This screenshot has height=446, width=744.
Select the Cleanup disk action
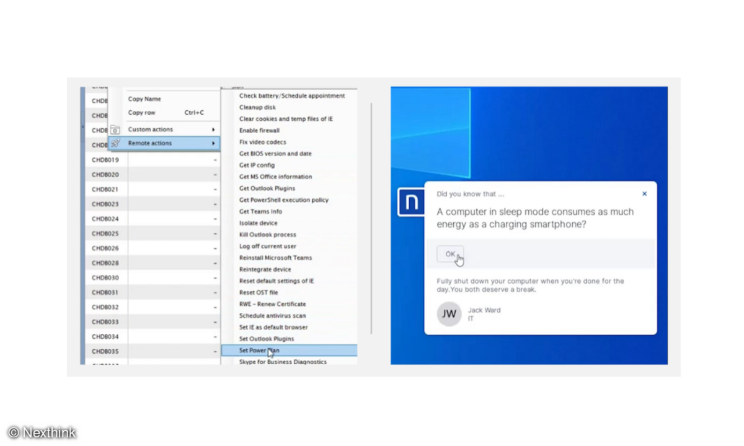pos(258,107)
